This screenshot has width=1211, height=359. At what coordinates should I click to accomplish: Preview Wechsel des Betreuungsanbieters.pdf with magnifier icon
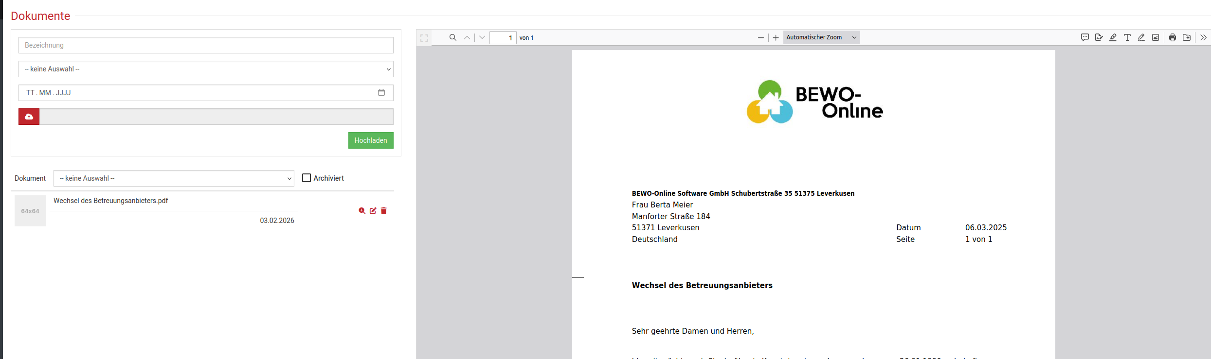[x=362, y=211]
